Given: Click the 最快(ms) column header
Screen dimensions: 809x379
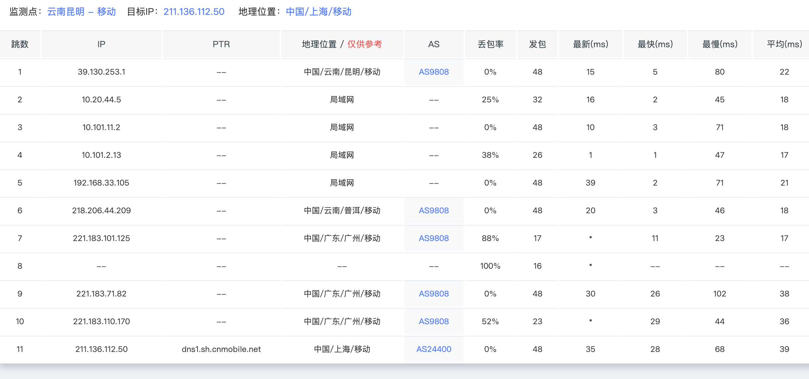Looking at the screenshot, I should (655, 44).
